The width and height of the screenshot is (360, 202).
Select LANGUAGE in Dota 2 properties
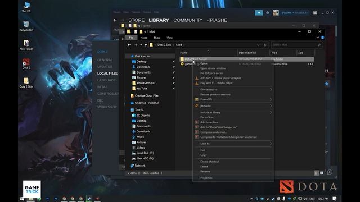(x=106, y=80)
